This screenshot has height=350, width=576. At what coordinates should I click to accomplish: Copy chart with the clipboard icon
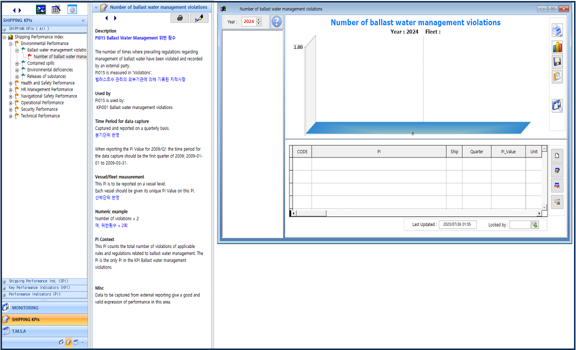click(557, 76)
